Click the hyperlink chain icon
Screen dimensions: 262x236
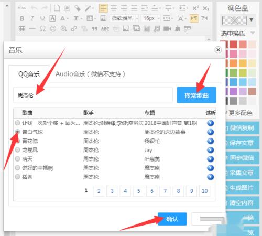pyautogui.click(x=74, y=28)
